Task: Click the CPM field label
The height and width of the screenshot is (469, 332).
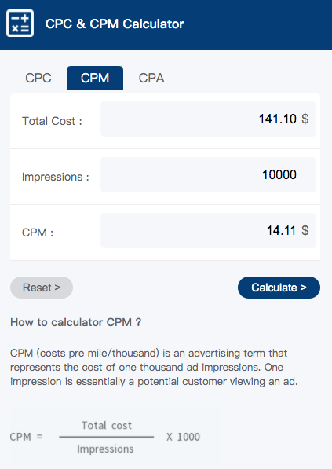Action: pos(38,233)
